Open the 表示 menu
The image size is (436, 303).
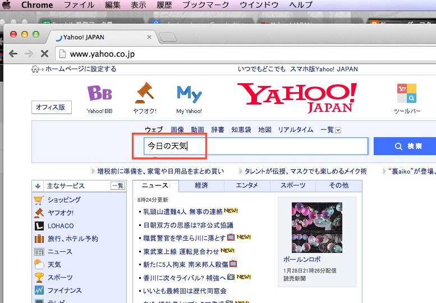tap(138, 4)
